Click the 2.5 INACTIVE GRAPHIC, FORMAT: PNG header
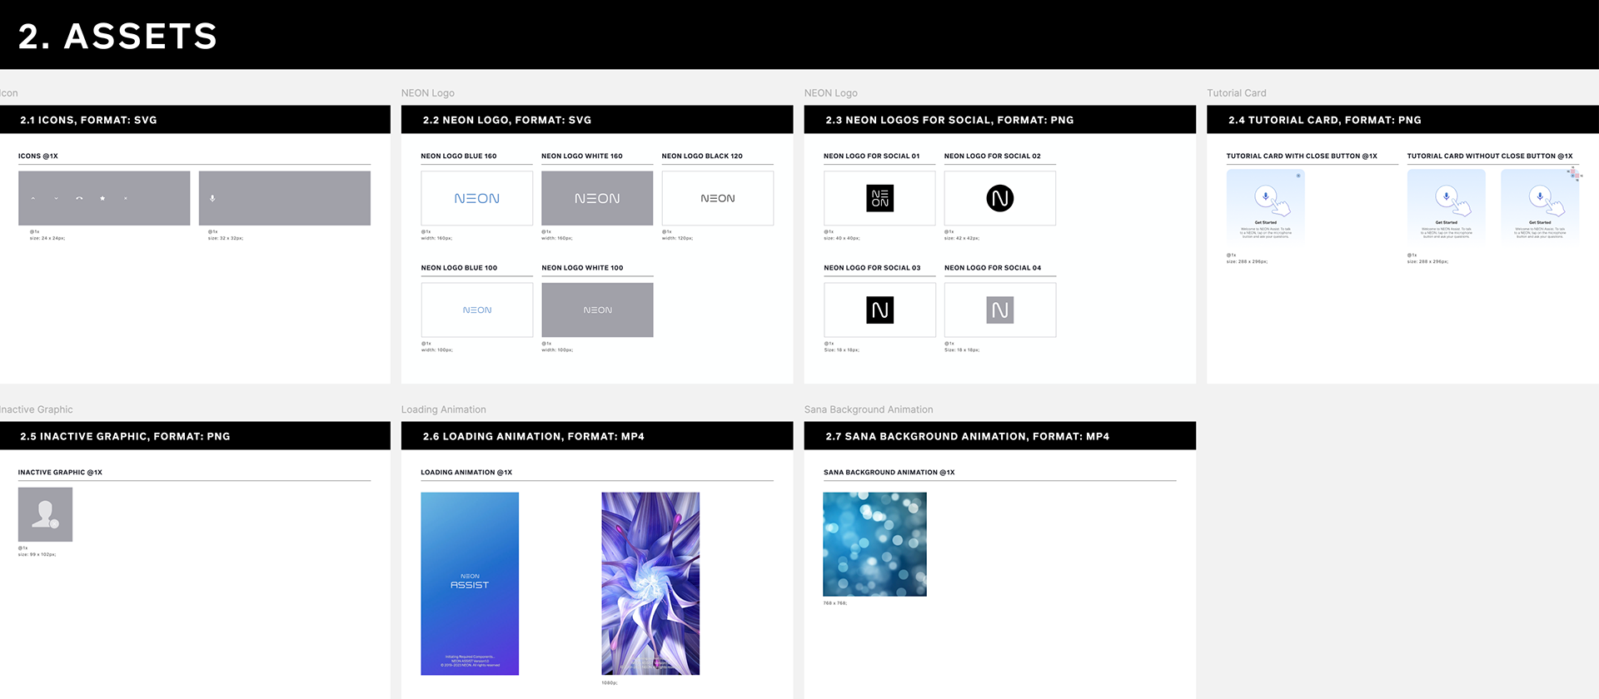This screenshot has height=699, width=1599. click(125, 436)
